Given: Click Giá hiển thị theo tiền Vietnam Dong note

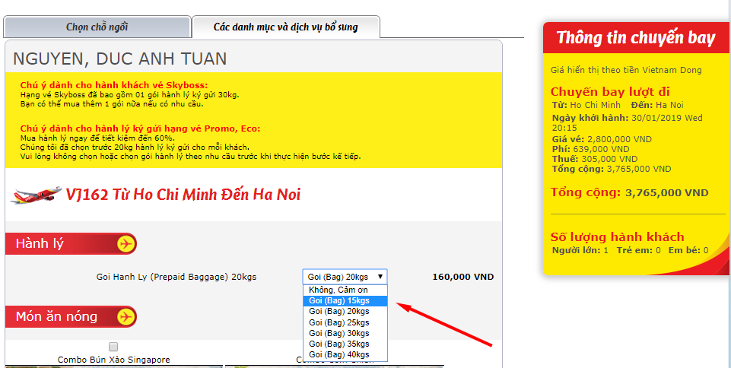Looking at the screenshot, I should coord(626,71).
